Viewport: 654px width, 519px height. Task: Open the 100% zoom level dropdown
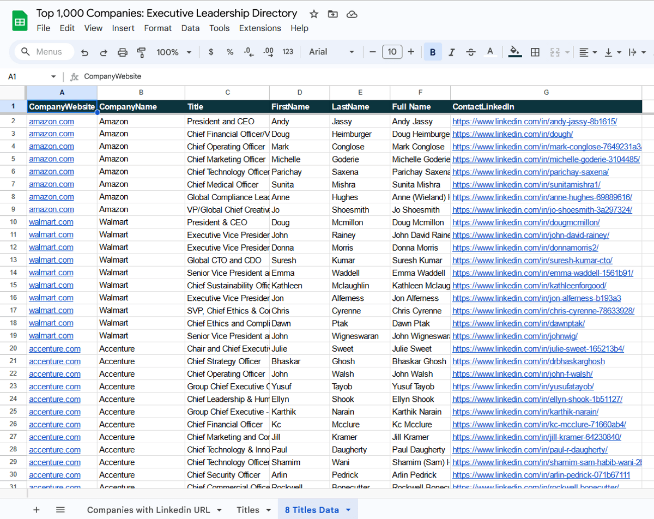tap(173, 52)
